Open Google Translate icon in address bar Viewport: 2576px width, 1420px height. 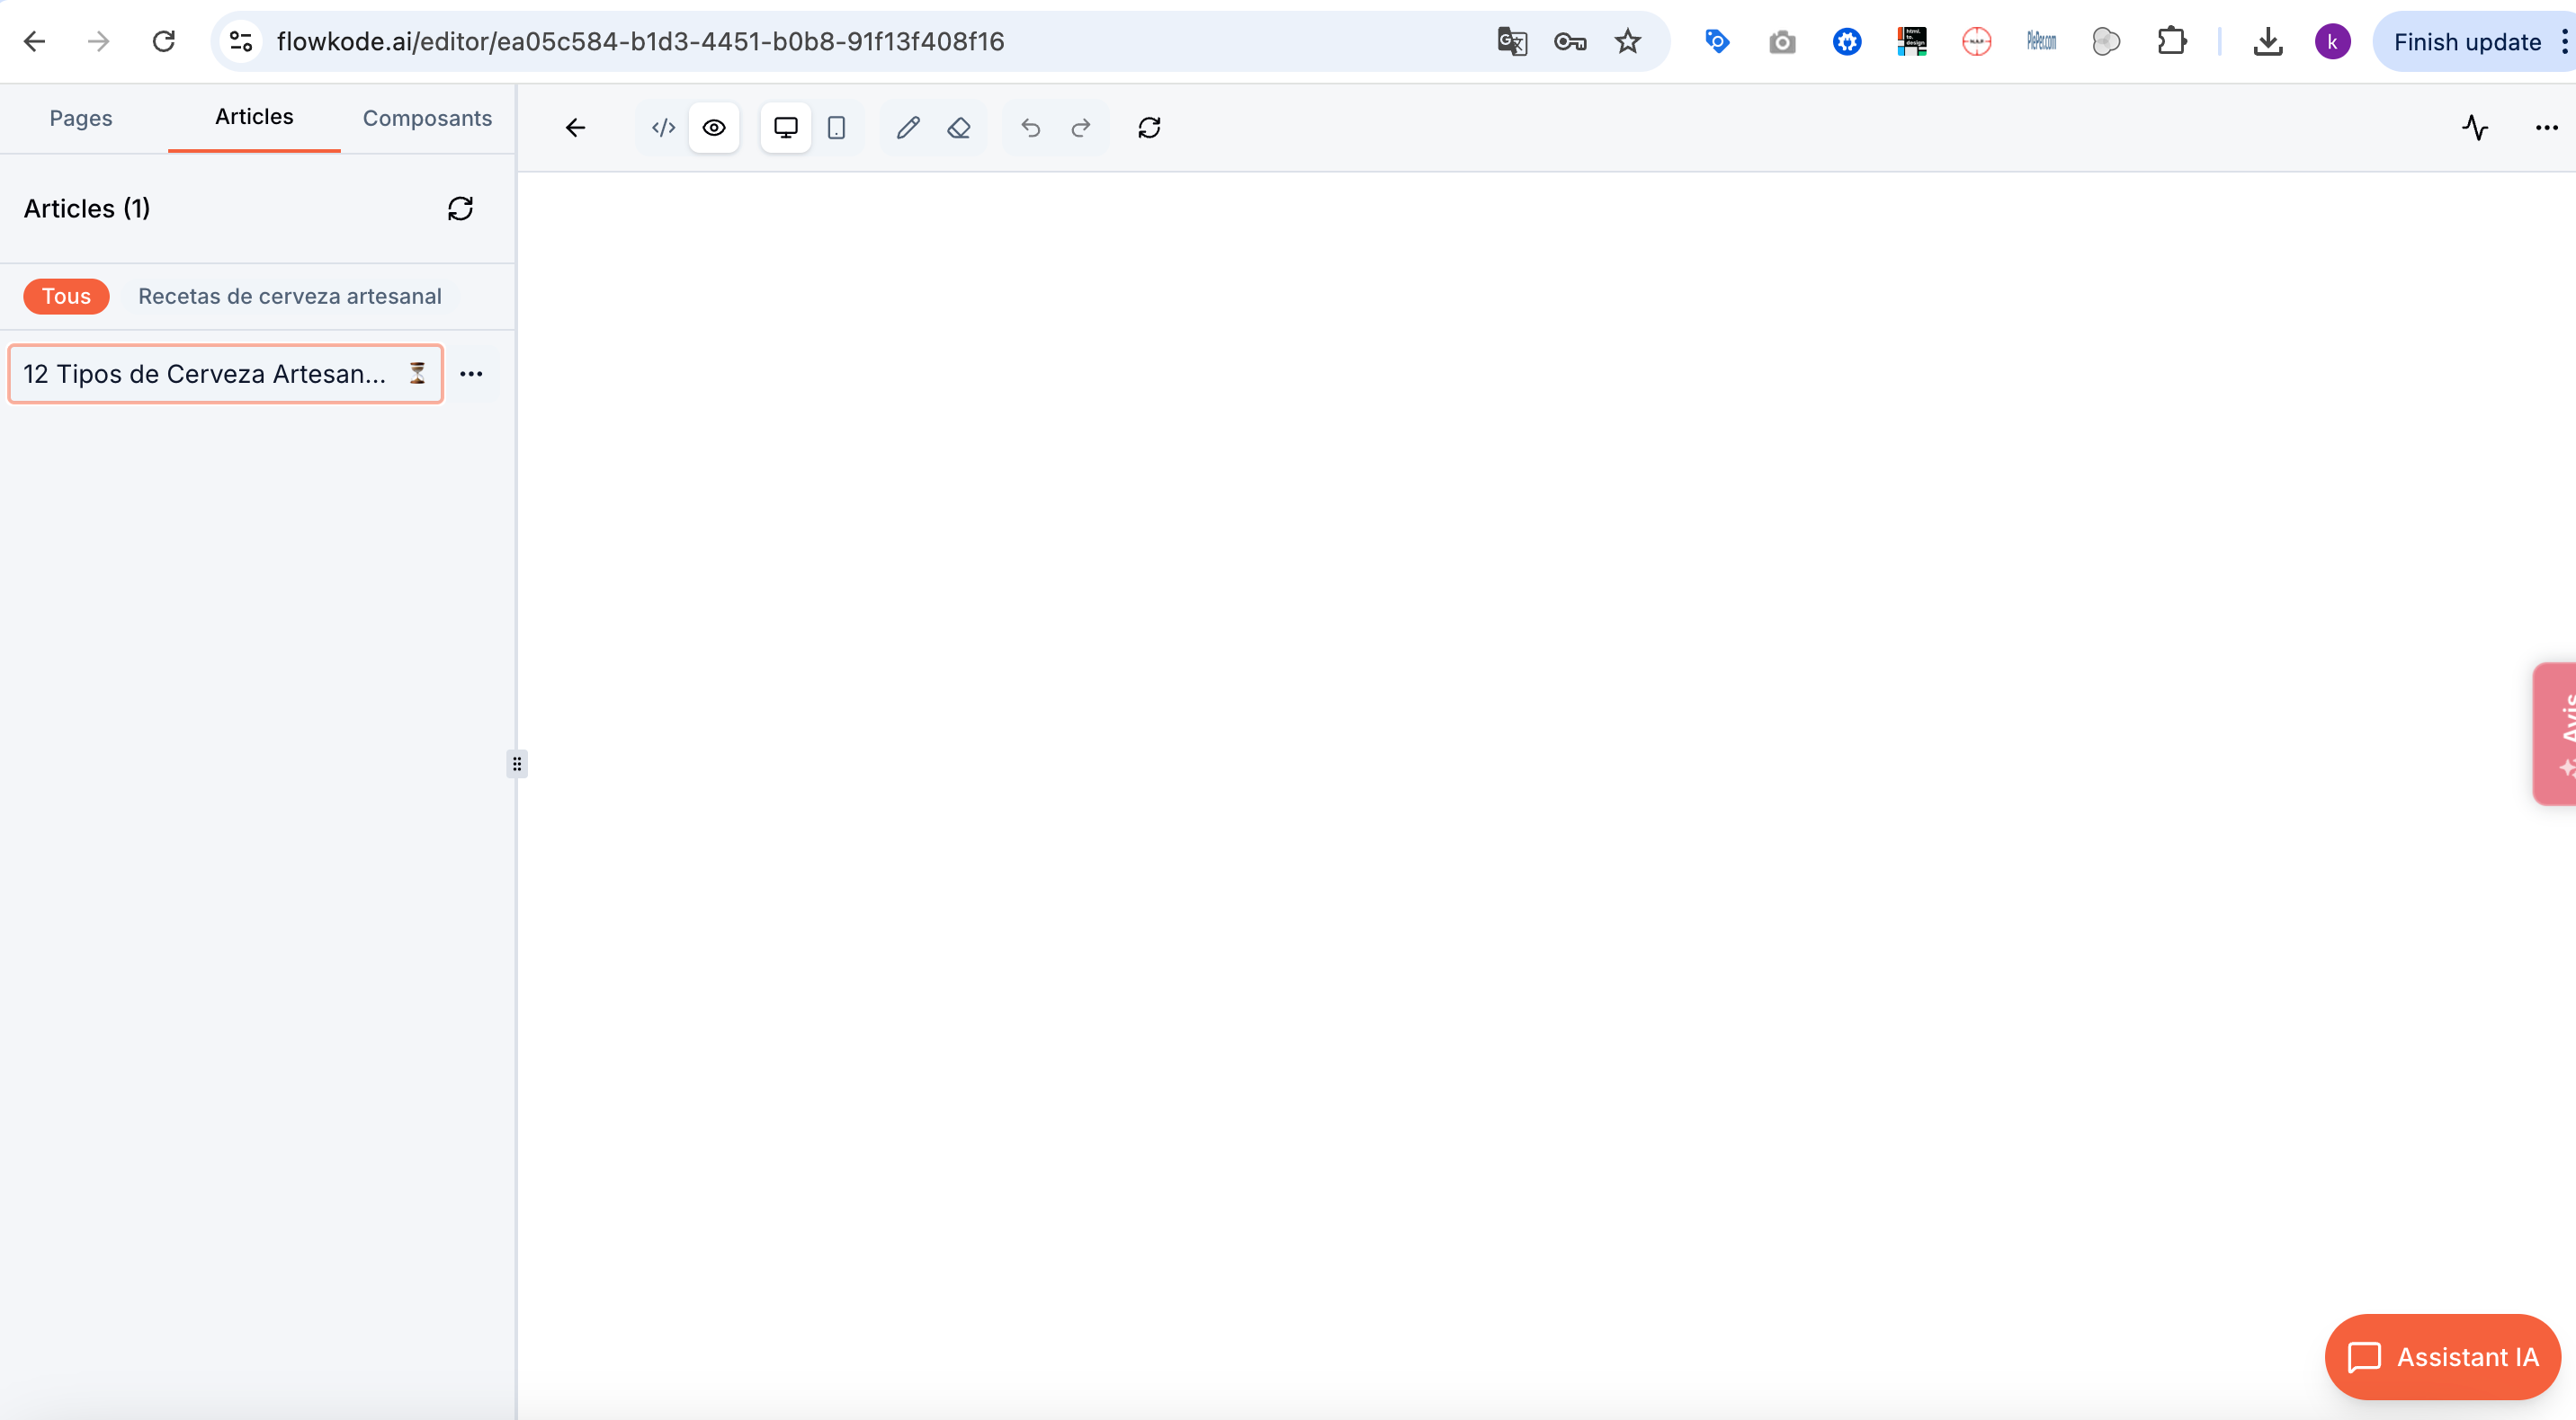(x=1512, y=41)
